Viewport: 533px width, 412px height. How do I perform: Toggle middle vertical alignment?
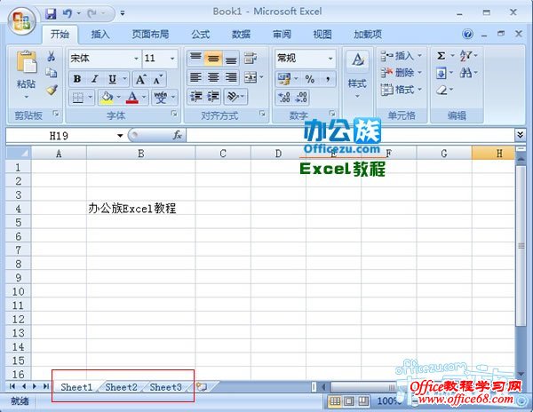[x=213, y=58]
